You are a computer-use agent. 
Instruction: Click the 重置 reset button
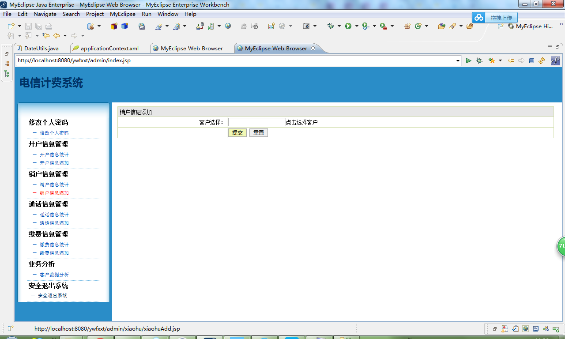[x=258, y=132]
